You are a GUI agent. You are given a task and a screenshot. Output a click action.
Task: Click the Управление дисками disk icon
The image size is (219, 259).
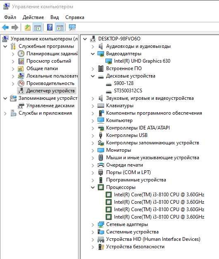[x=21, y=106]
